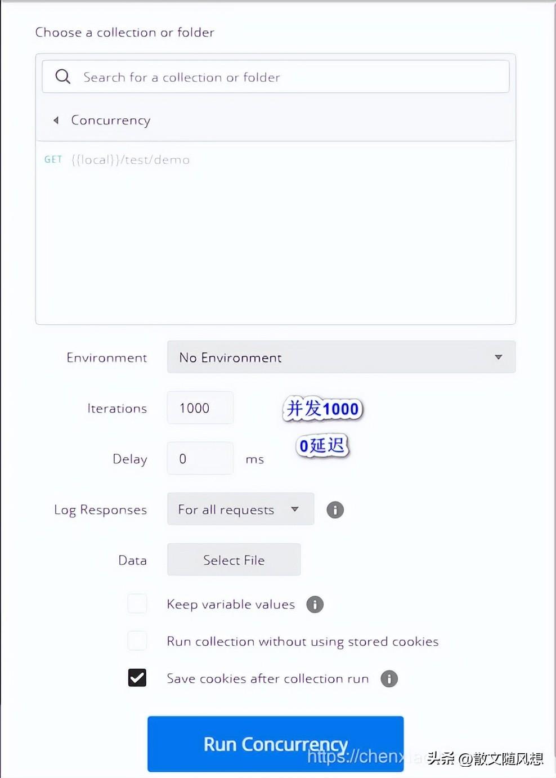Open the Log Responses info icon
The image size is (556, 778).
point(335,509)
